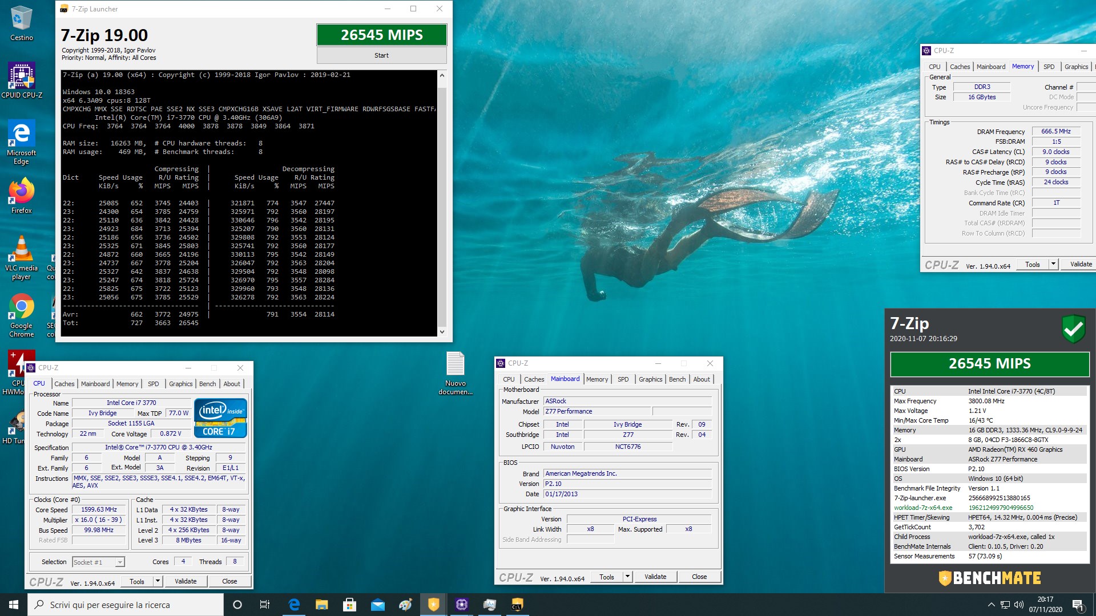
Task: Switch to the 7-Zip console taskbar icon
Action: pyautogui.click(x=517, y=605)
